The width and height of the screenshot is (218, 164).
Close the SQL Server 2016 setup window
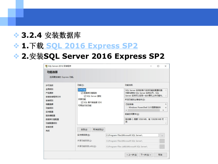pos(166,66)
